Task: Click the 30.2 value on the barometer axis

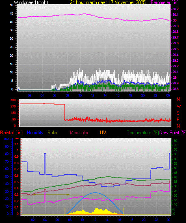Action: pyautogui.click(x=175, y=9)
